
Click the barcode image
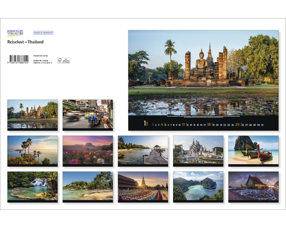click(x=18, y=60)
